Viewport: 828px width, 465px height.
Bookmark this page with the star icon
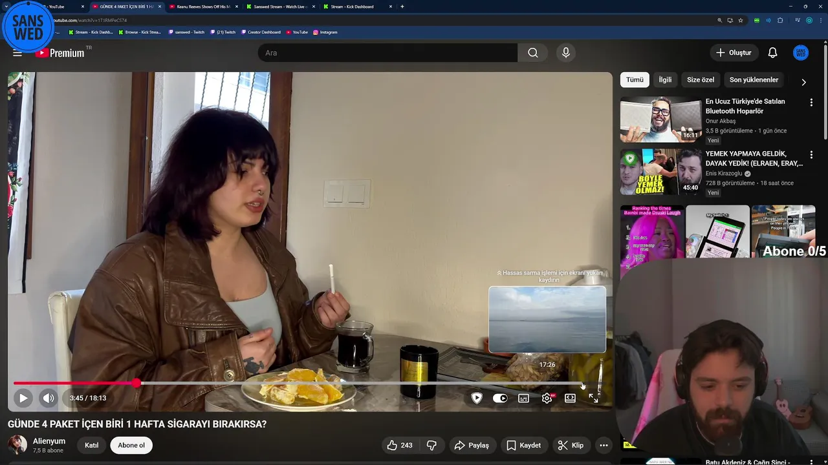[x=741, y=20]
